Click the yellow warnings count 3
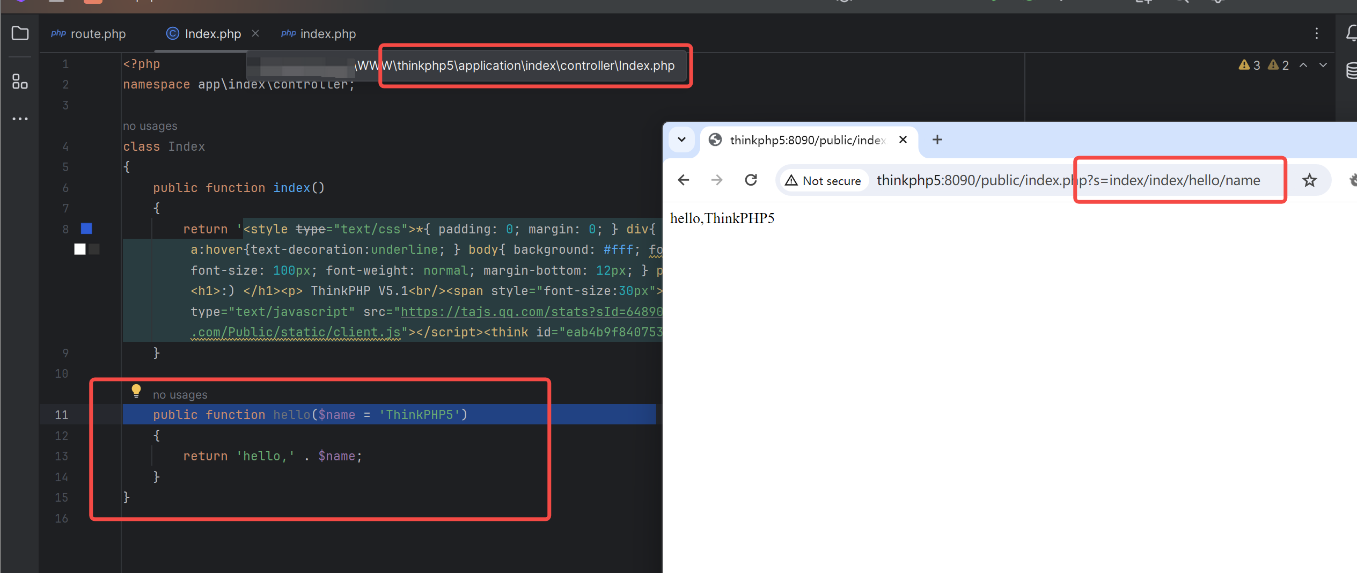 [1249, 65]
